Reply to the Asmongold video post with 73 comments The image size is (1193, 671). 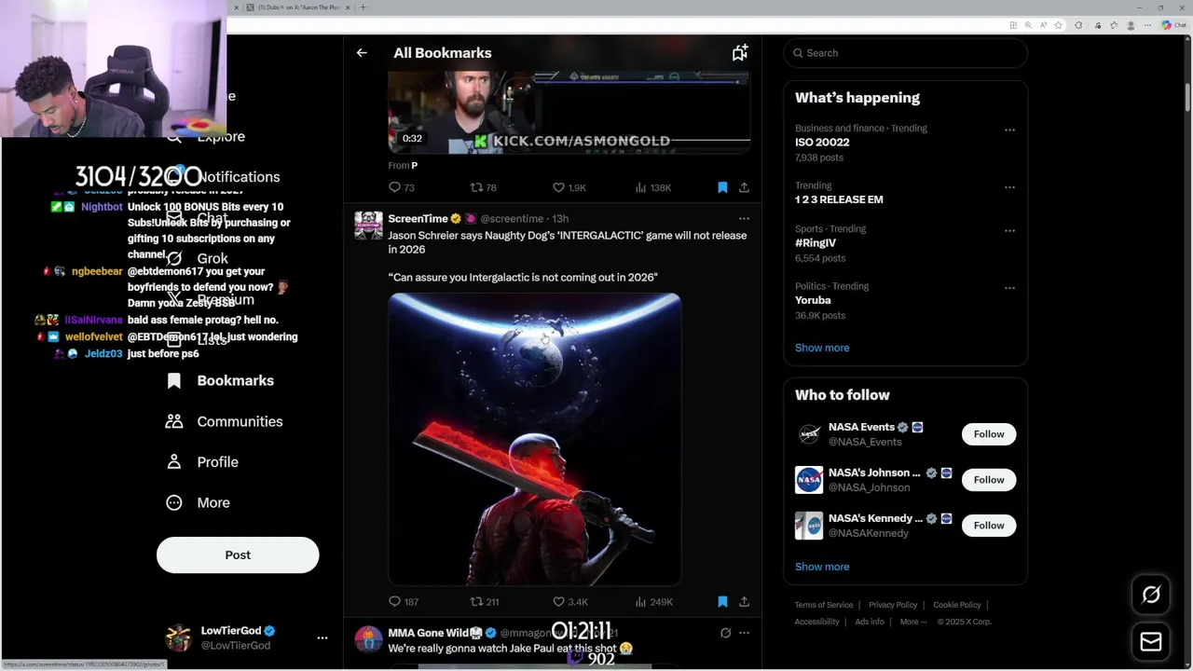402,187
